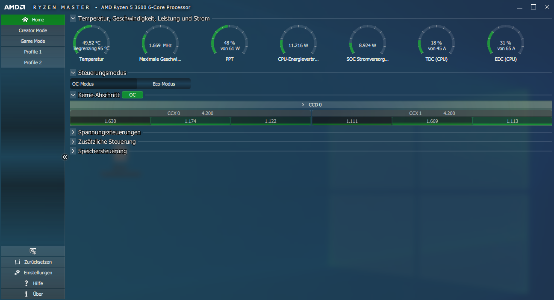Click the Temperatur gauge
554x300 pixels.
[x=91, y=42]
